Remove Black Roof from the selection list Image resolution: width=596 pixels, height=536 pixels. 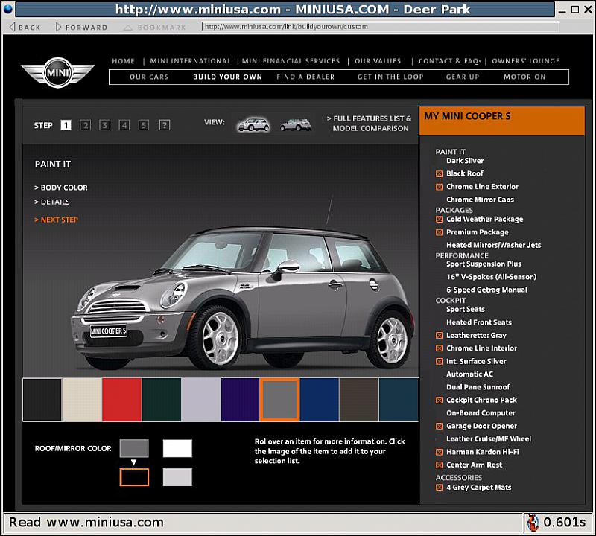point(439,173)
